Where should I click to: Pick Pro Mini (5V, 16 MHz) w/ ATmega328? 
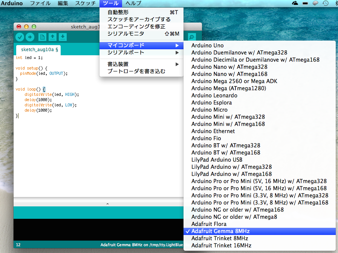point(260,181)
